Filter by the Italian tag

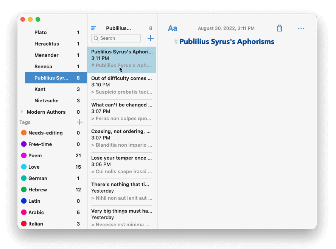pyautogui.click(x=52, y=224)
